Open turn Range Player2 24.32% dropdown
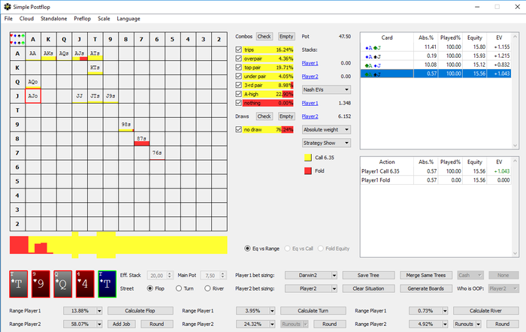Image resolution: width=526 pixels, height=332 pixels. [x=255, y=324]
